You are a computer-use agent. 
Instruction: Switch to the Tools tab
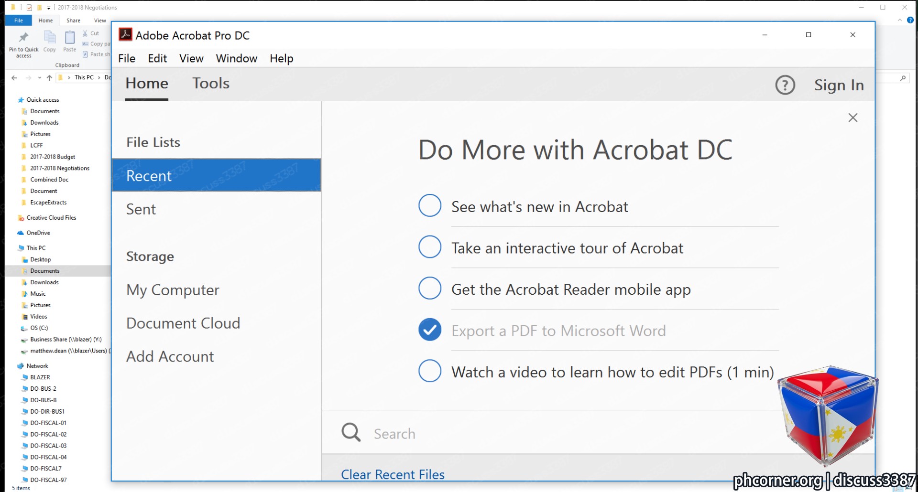click(211, 83)
